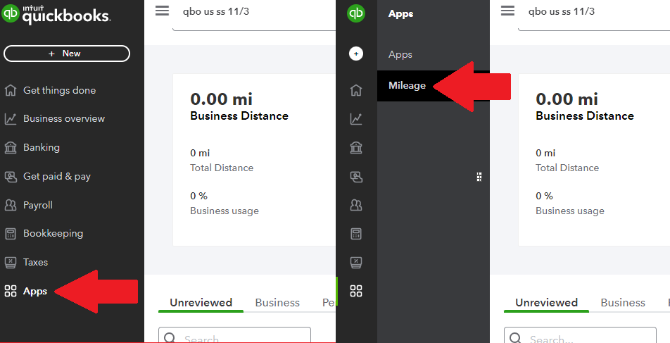
Task: Open Business overview in expanded sidebar
Action: click(64, 118)
